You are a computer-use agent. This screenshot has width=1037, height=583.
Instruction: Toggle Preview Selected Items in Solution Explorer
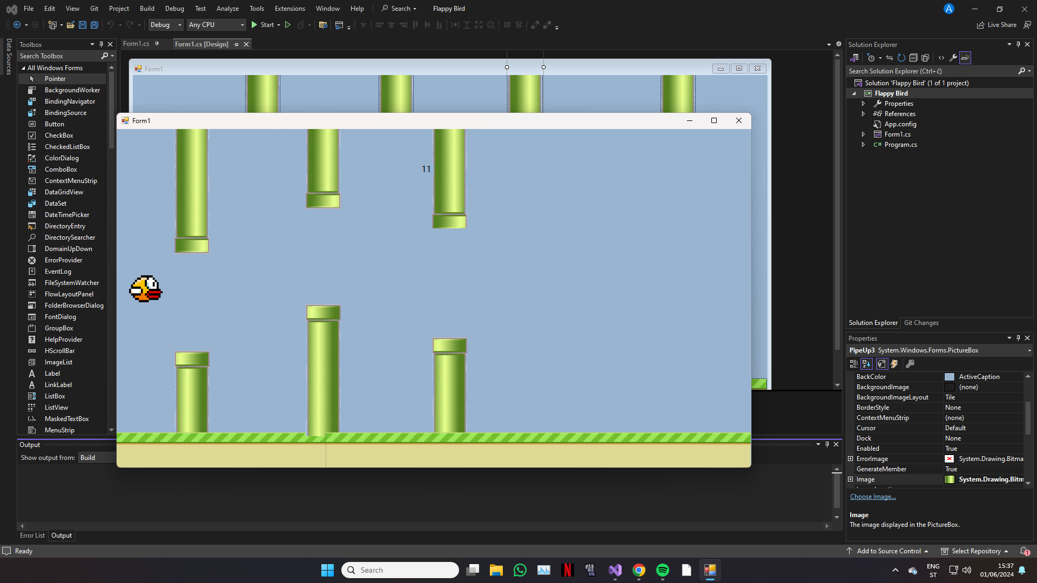(965, 58)
